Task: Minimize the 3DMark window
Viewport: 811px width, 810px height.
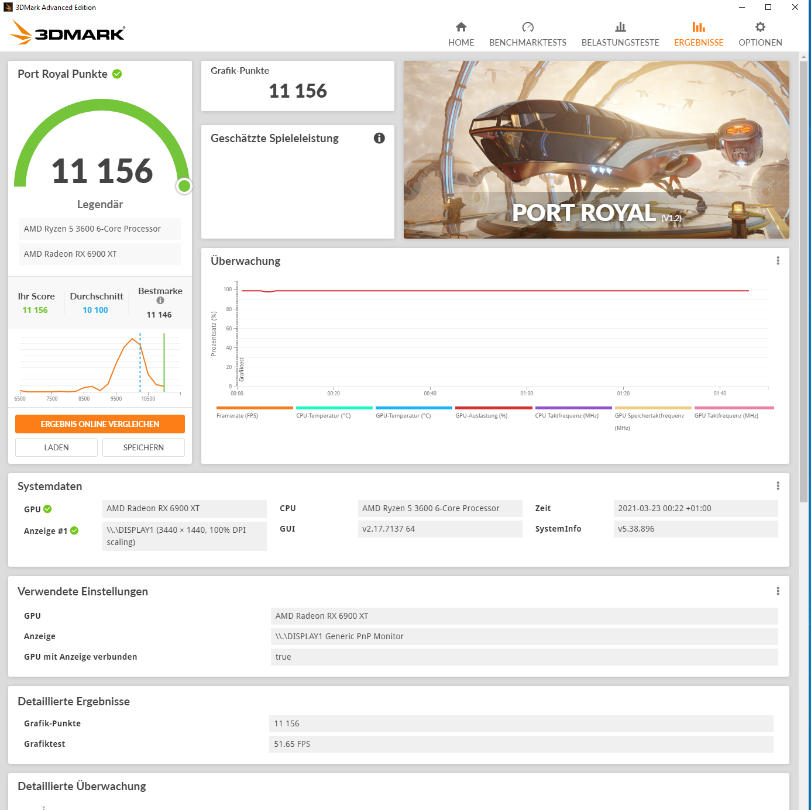Action: coord(742,7)
